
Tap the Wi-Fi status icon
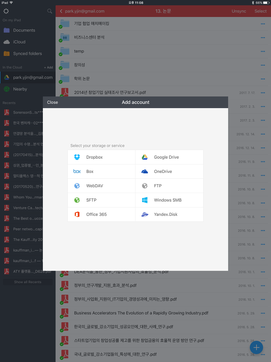[x=11, y=3]
